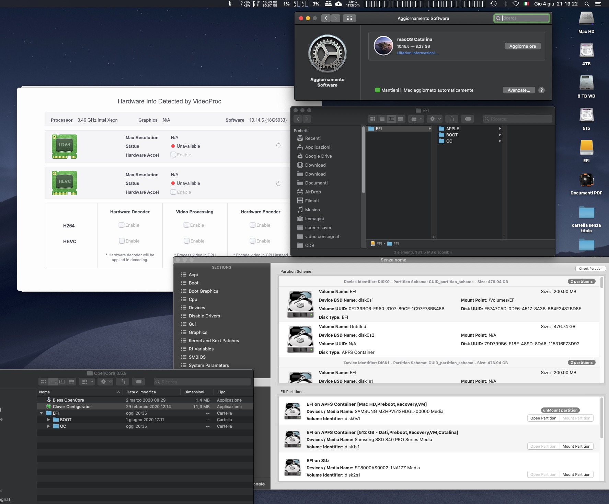Select Clover Configurator row in OpenCore list
Viewport: 609px width, 504px height.
[x=145, y=407]
